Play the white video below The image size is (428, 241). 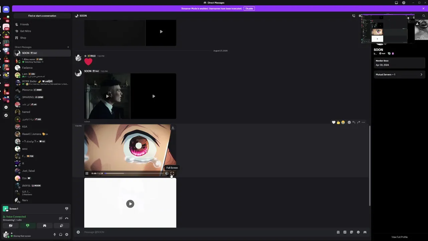click(130, 204)
